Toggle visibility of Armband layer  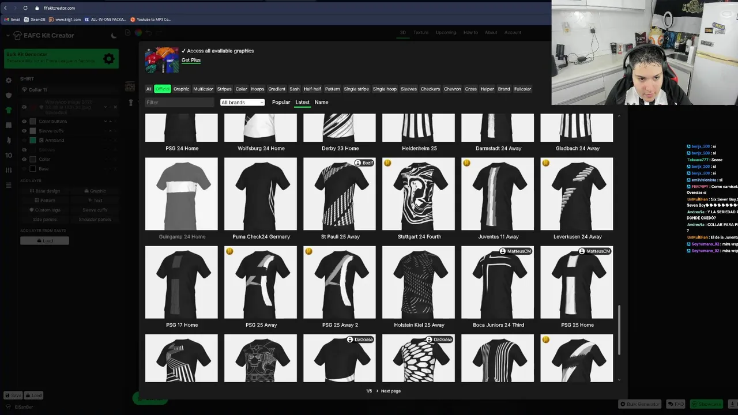(24, 140)
